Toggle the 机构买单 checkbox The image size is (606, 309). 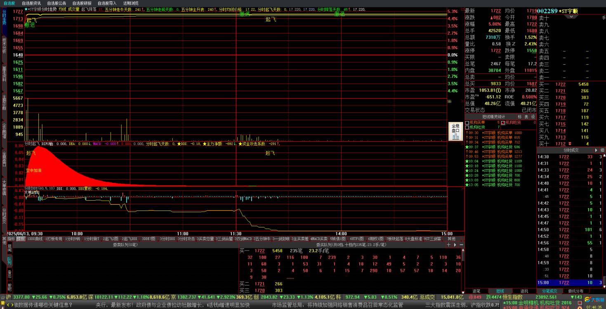pyautogui.click(x=467, y=122)
